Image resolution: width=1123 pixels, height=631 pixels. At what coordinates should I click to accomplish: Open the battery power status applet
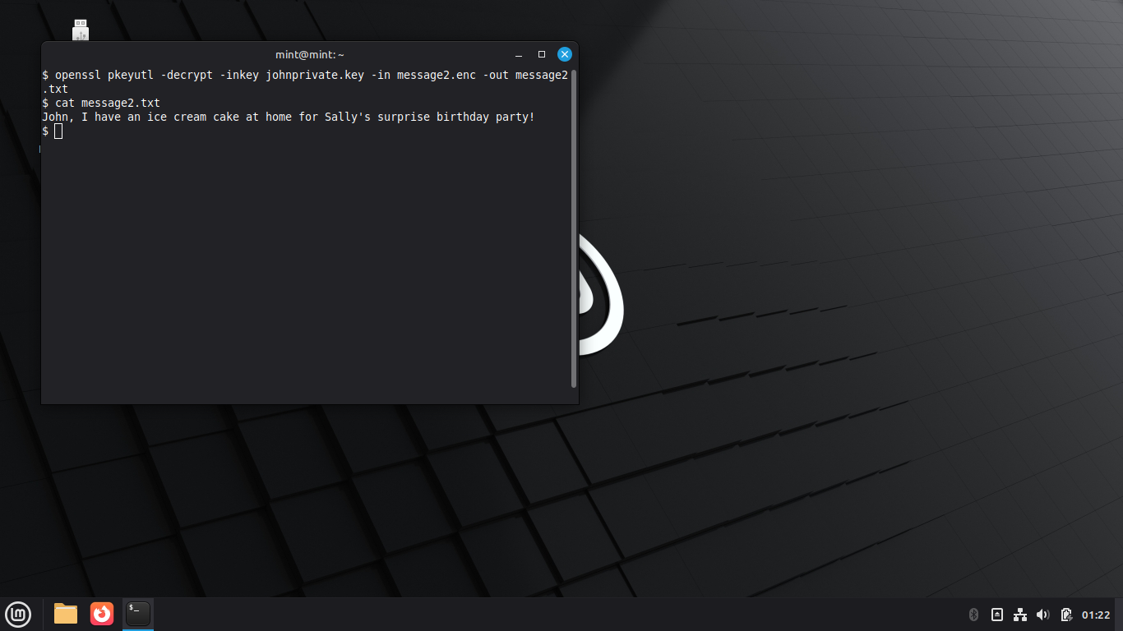tap(1066, 615)
